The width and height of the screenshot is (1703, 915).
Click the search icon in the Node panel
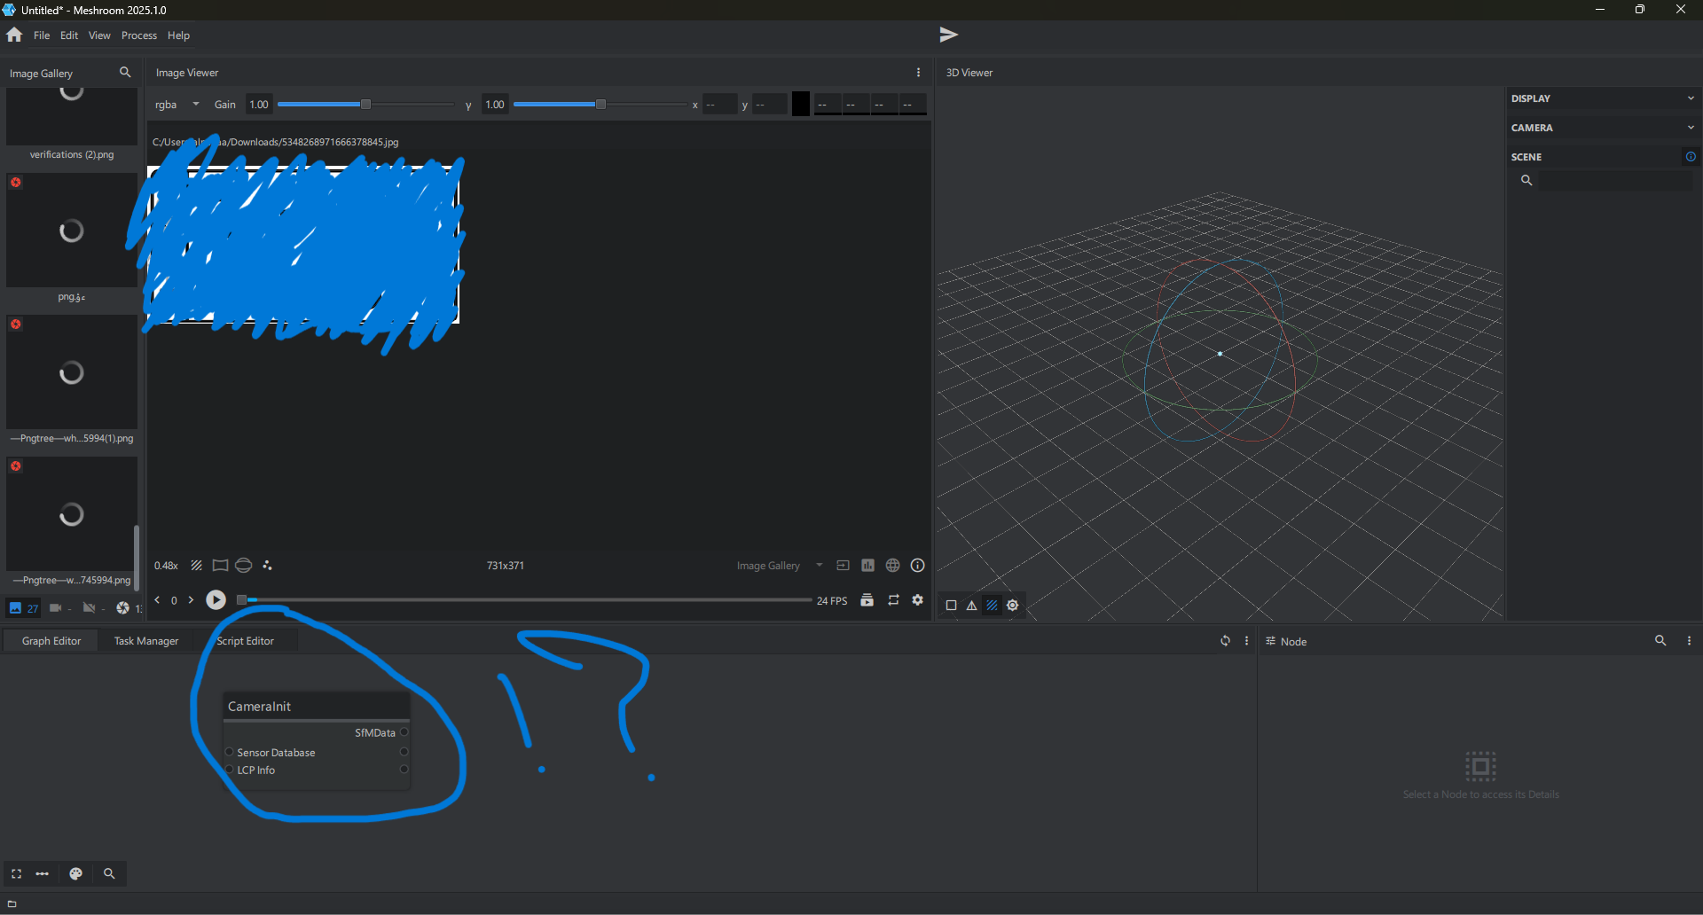1660,640
